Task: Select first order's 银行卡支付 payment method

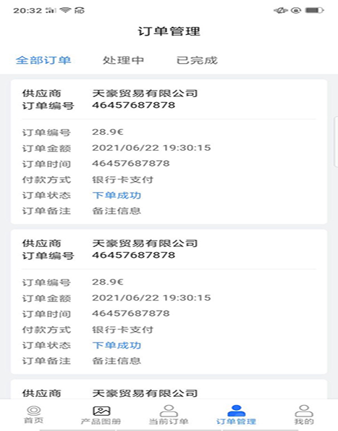Action: tap(122, 180)
